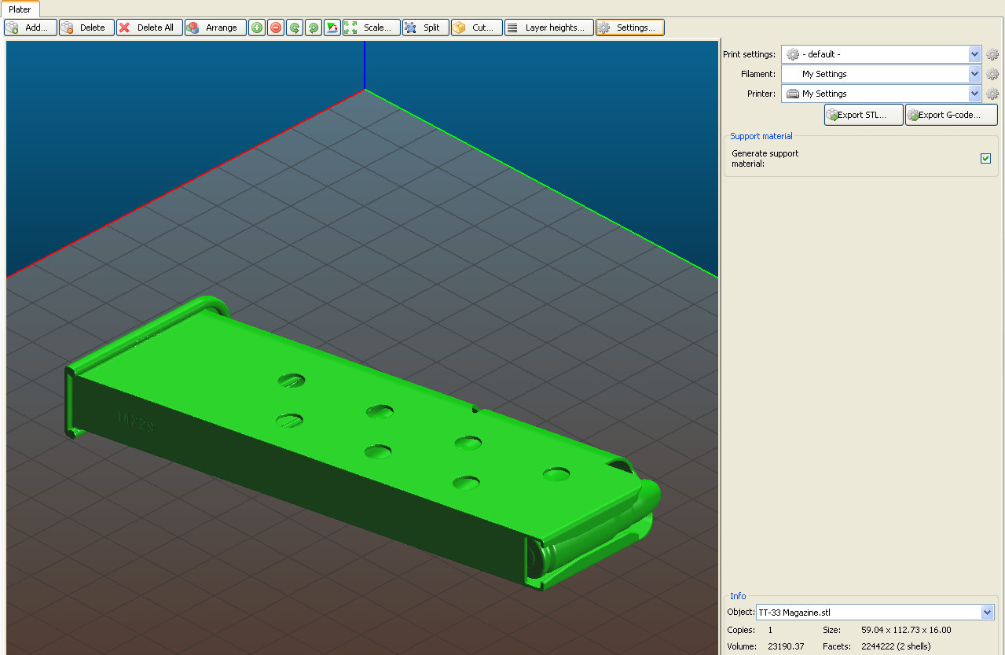Click the rotate around axis icon
Image resolution: width=1005 pixels, height=655 pixels.
click(x=332, y=28)
